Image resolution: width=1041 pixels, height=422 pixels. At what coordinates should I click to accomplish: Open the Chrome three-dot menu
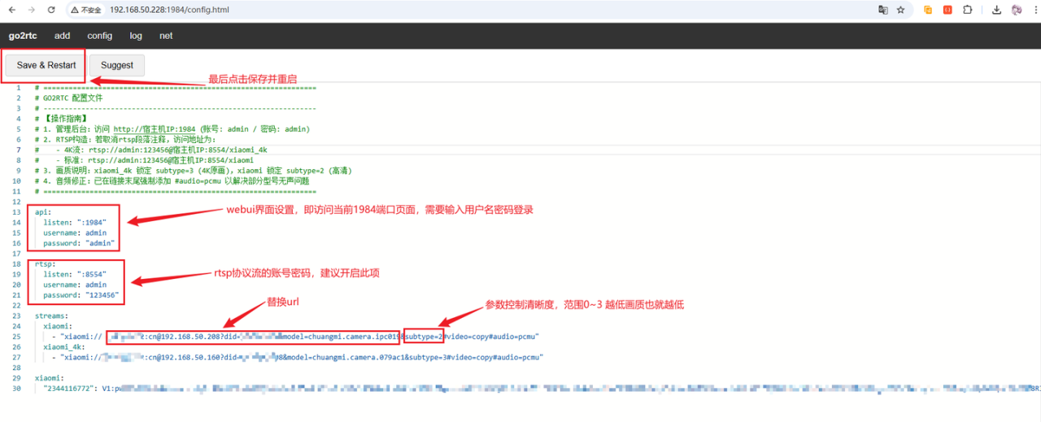pyautogui.click(x=1034, y=10)
